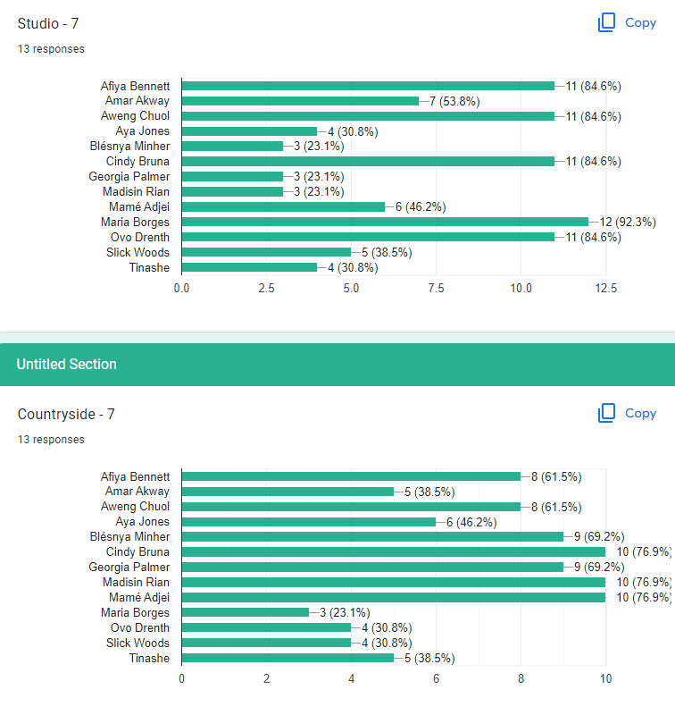The height and width of the screenshot is (715, 675).
Task: Select Slick Woods bar in Studio chart
Action: 266,252
